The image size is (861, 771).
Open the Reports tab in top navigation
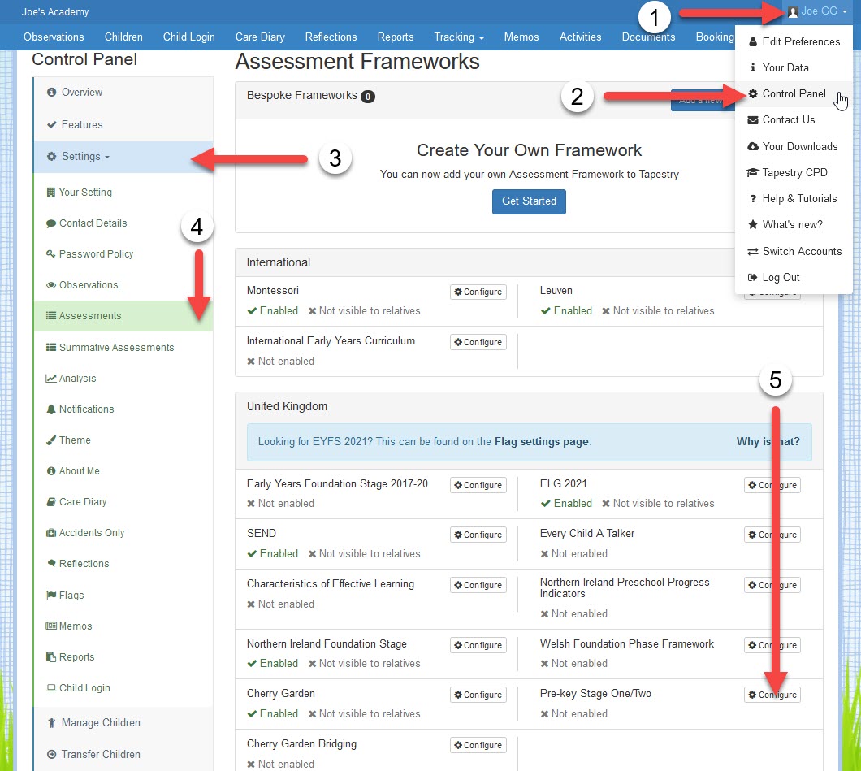(396, 37)
